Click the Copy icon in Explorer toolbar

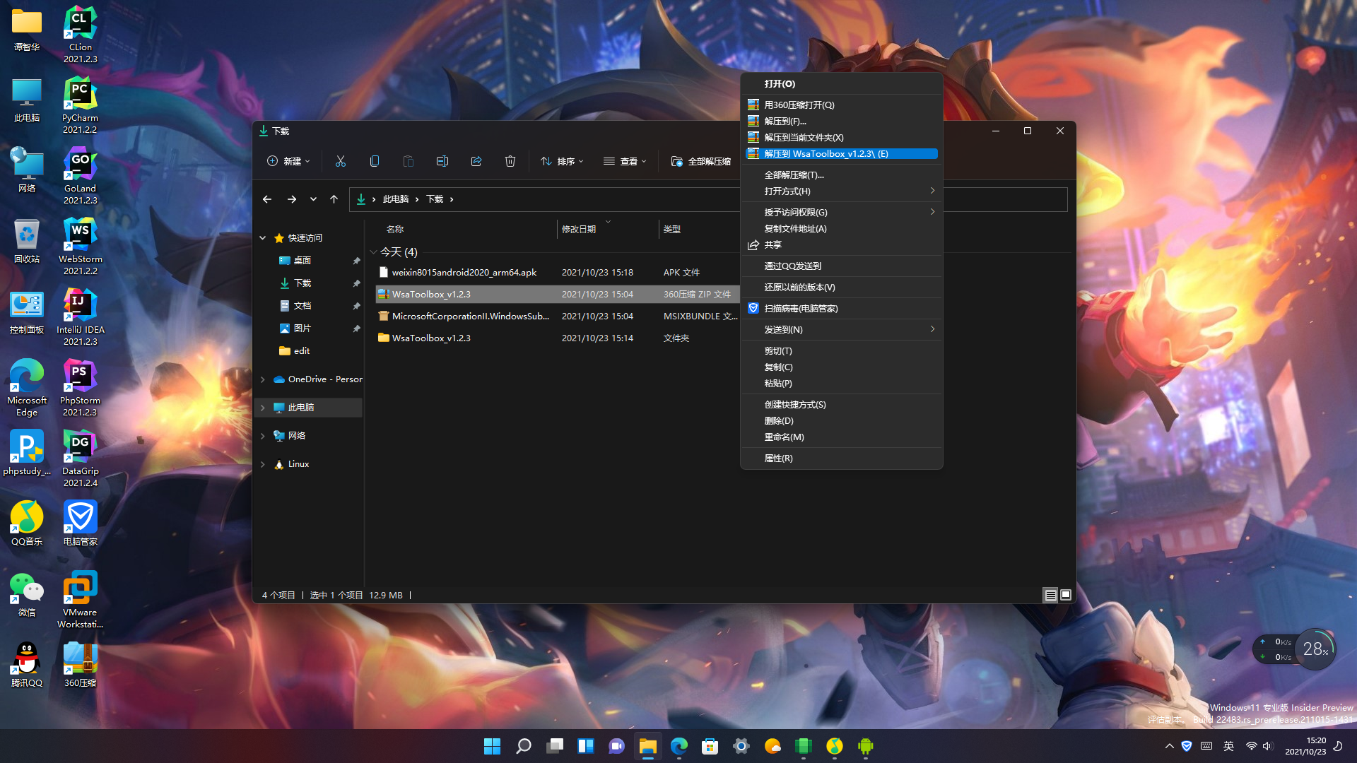point(375,161)
